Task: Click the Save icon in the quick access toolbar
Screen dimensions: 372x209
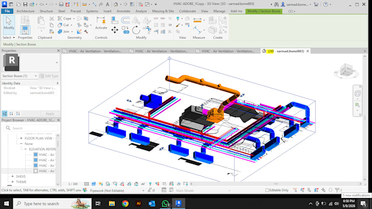Action: [25, 4]
